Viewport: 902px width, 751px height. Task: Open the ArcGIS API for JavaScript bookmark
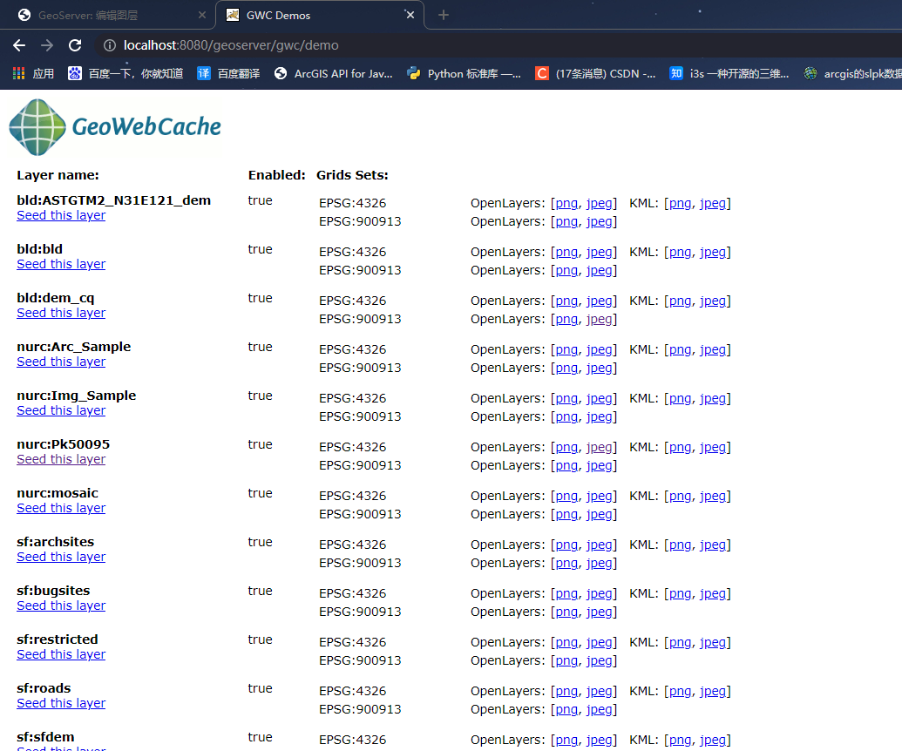[334, 73]
